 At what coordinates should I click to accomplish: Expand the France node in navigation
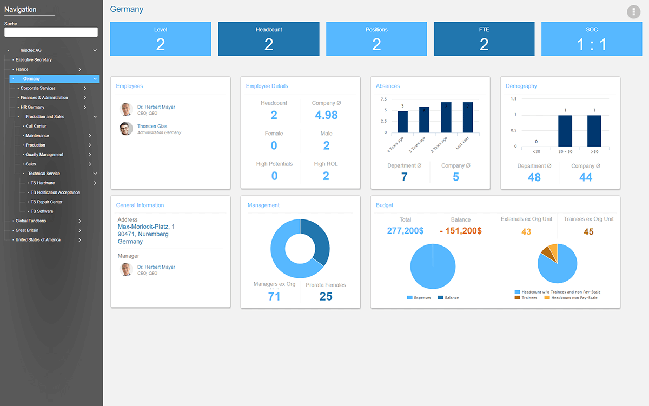coord(80,69)
